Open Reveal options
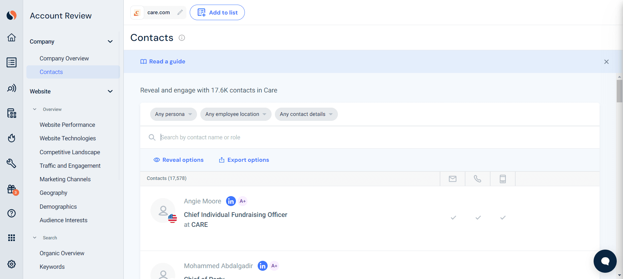Screen dimensions: 623x279 pyautogui.click(x=179, y=160)
